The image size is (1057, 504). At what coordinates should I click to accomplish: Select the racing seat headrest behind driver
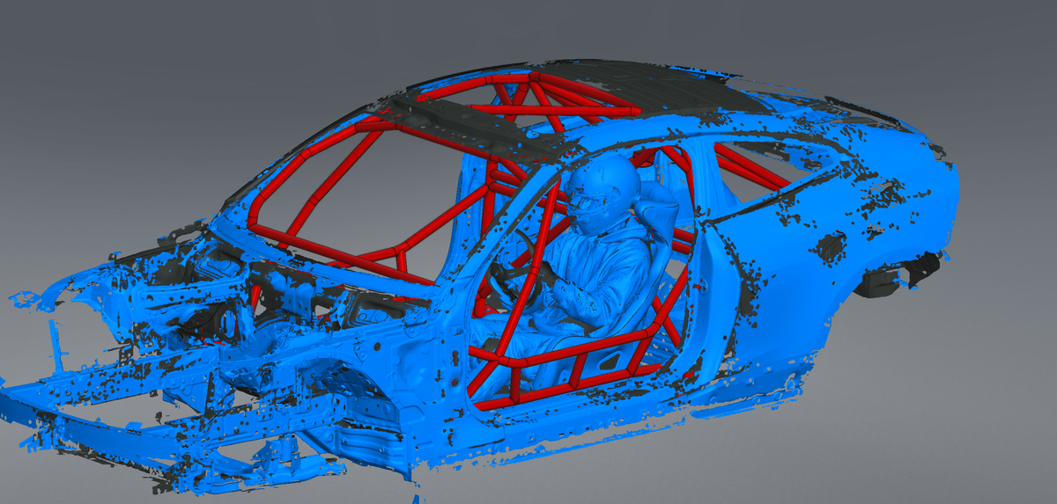(658, 208)
